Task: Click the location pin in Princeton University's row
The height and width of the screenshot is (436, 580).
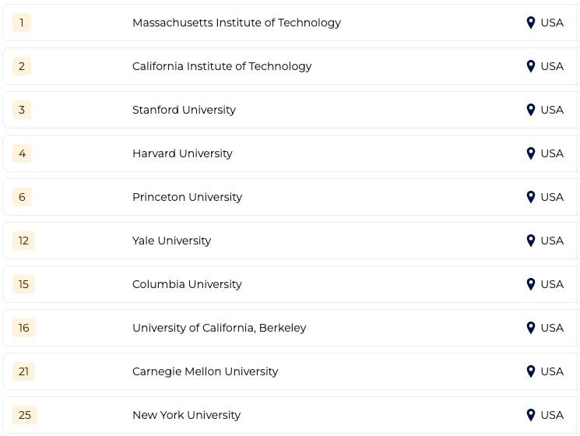Action: (531, 197)
